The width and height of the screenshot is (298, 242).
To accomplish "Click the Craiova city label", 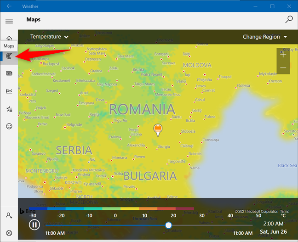I will click(x=115, y=137).
